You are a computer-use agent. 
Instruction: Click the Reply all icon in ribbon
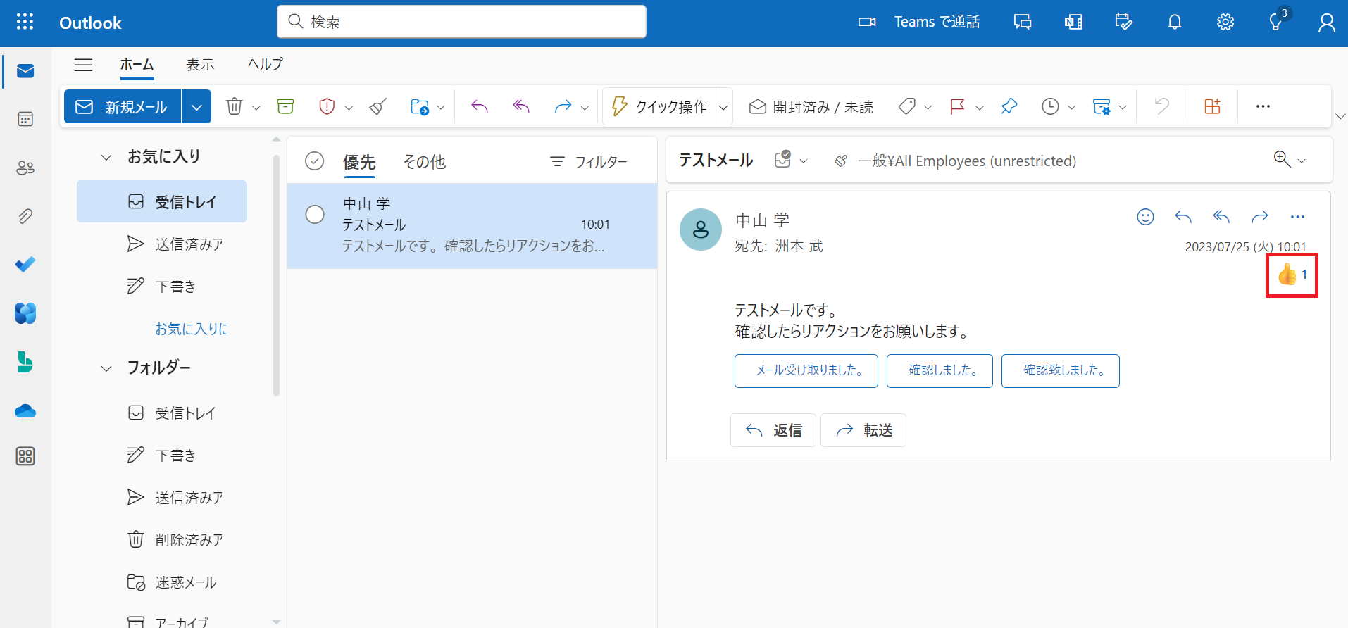pyautogui.click(x=521, y=106)
